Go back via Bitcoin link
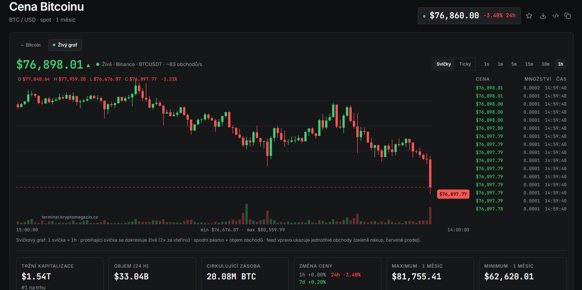 pyautogui.click(x=30, y=45)
